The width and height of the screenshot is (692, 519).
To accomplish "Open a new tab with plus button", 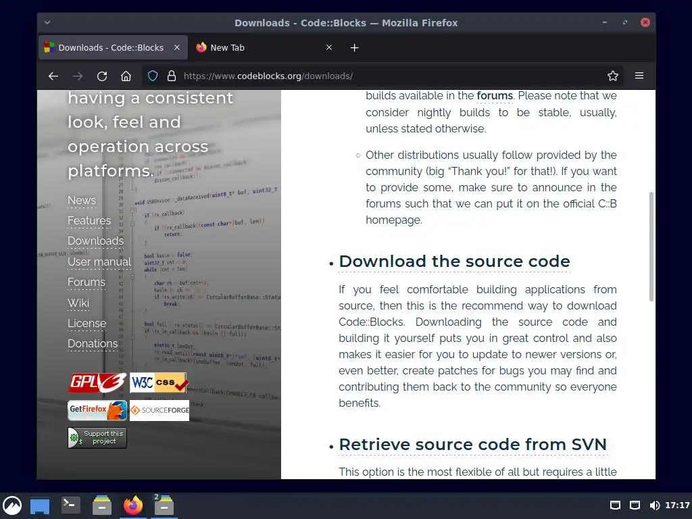I will (x=354, y=48).
